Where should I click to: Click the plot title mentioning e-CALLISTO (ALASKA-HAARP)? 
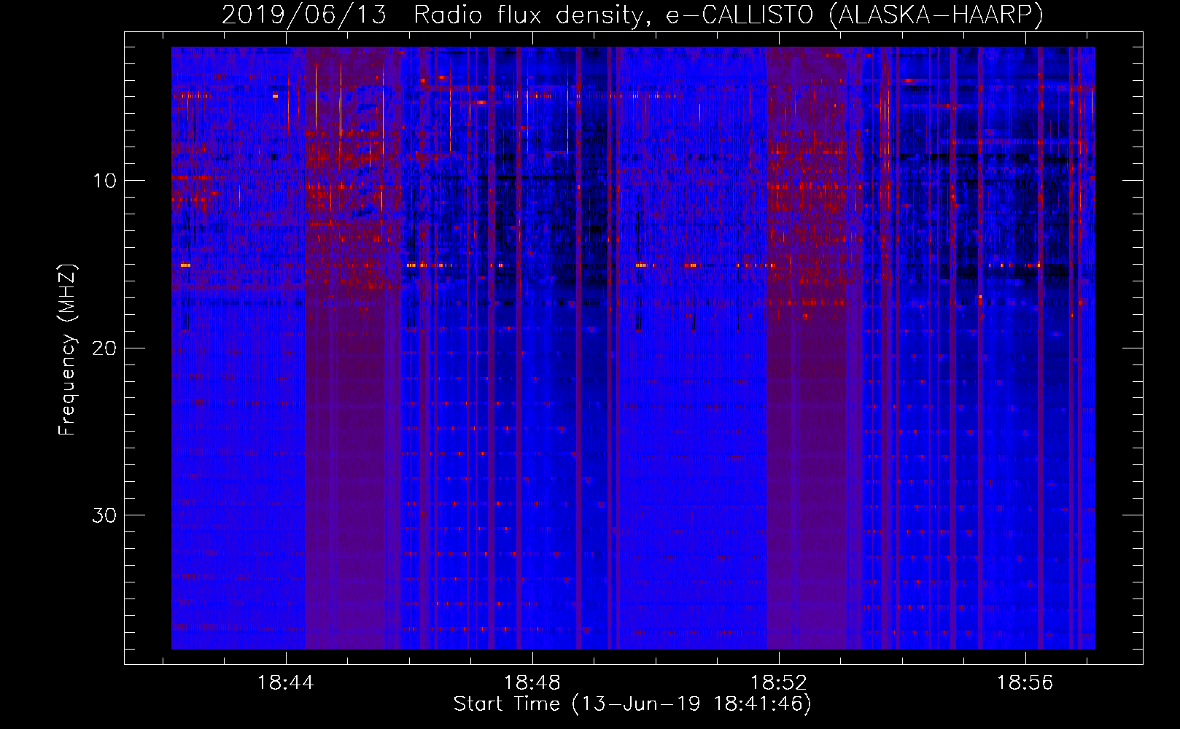click(x=632, y=15)
